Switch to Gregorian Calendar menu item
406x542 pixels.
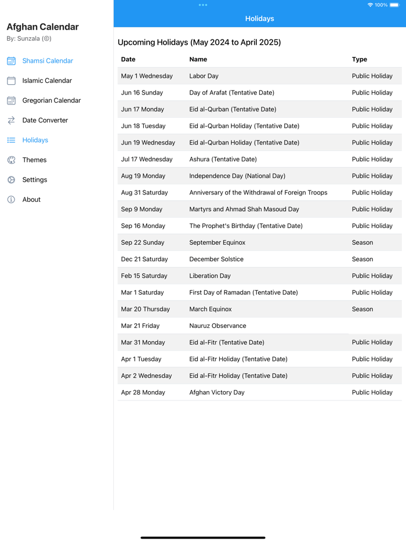click(x=52, y=100)
